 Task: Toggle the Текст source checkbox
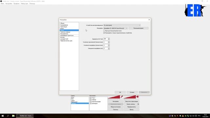tap(91, 98)
